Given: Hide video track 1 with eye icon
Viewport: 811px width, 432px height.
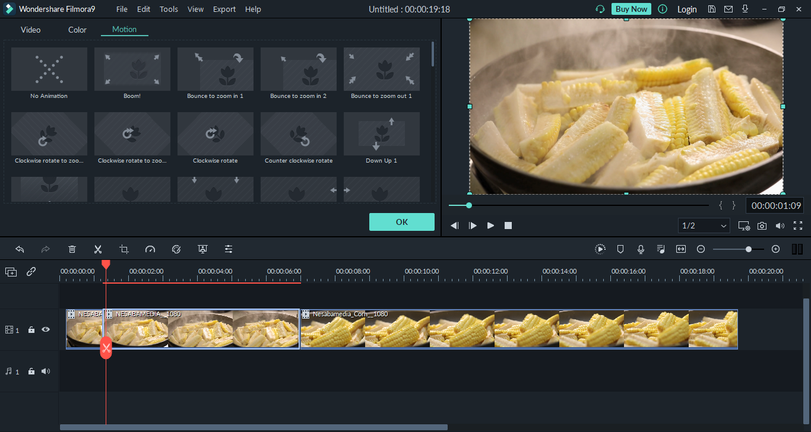Looking at the screenshot, I should point(46,330).
